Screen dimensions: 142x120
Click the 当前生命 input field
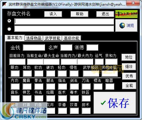pyautogui.click(x=35, y=62)
